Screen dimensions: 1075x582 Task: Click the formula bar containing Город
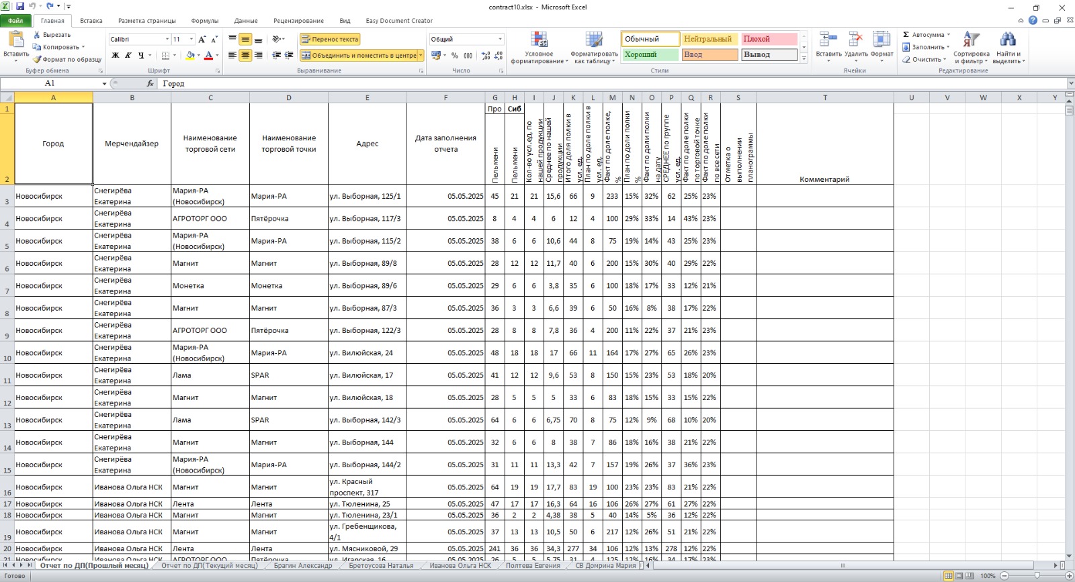click(613, 84)
